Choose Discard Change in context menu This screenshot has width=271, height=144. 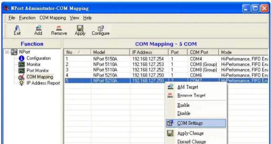[191, 142]
